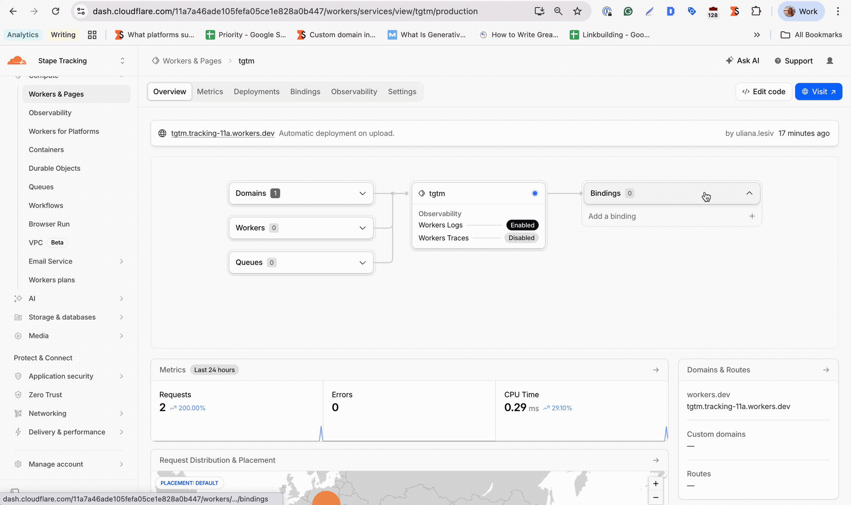
Task: Bookmark this page with the star icon
Action: (x=577, y=11)
